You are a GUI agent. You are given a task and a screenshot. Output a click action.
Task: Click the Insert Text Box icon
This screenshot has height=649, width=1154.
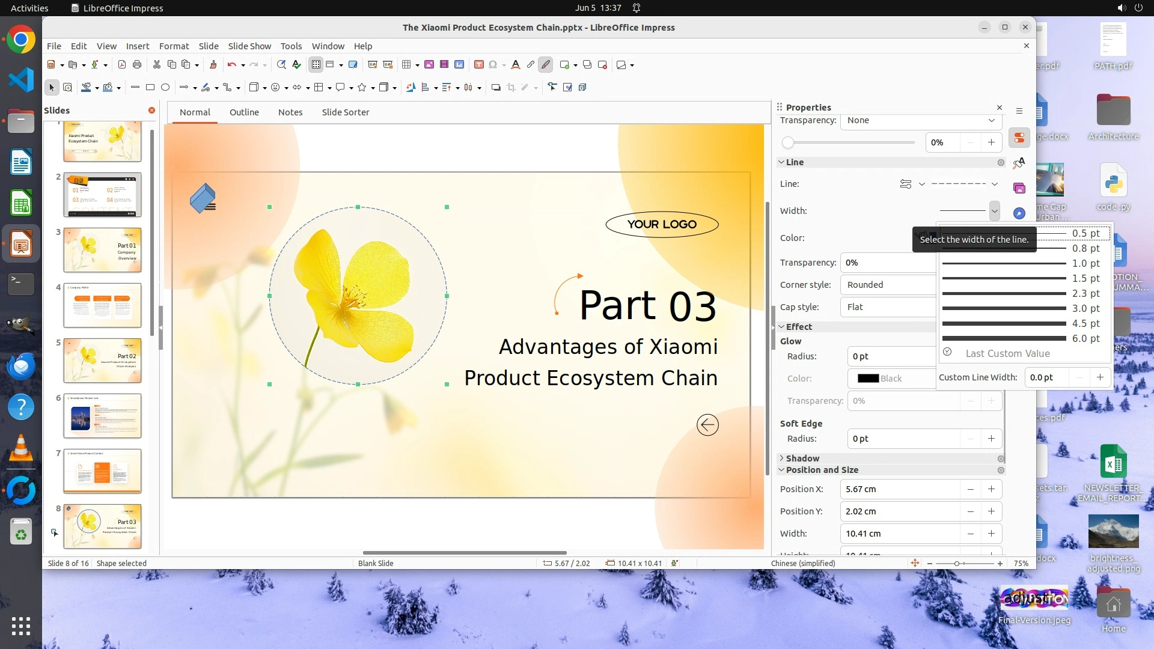(x=478, y=65)
